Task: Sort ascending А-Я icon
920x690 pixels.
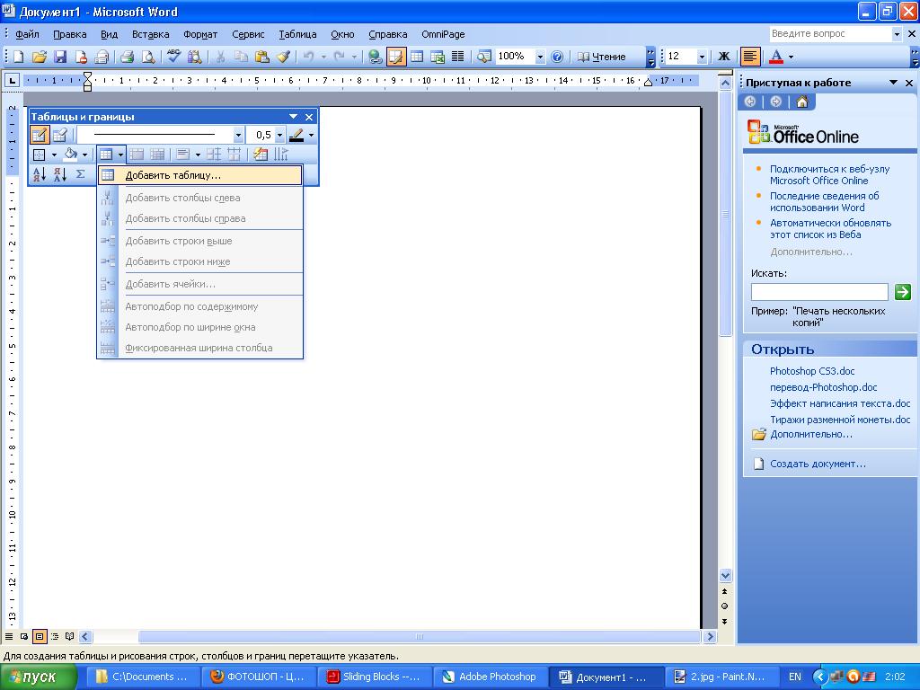Action: tap(40, 174)
